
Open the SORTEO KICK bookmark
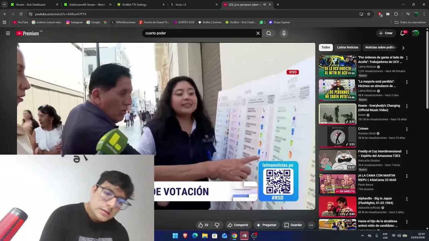pyautogui.click(x=184, y=22)
